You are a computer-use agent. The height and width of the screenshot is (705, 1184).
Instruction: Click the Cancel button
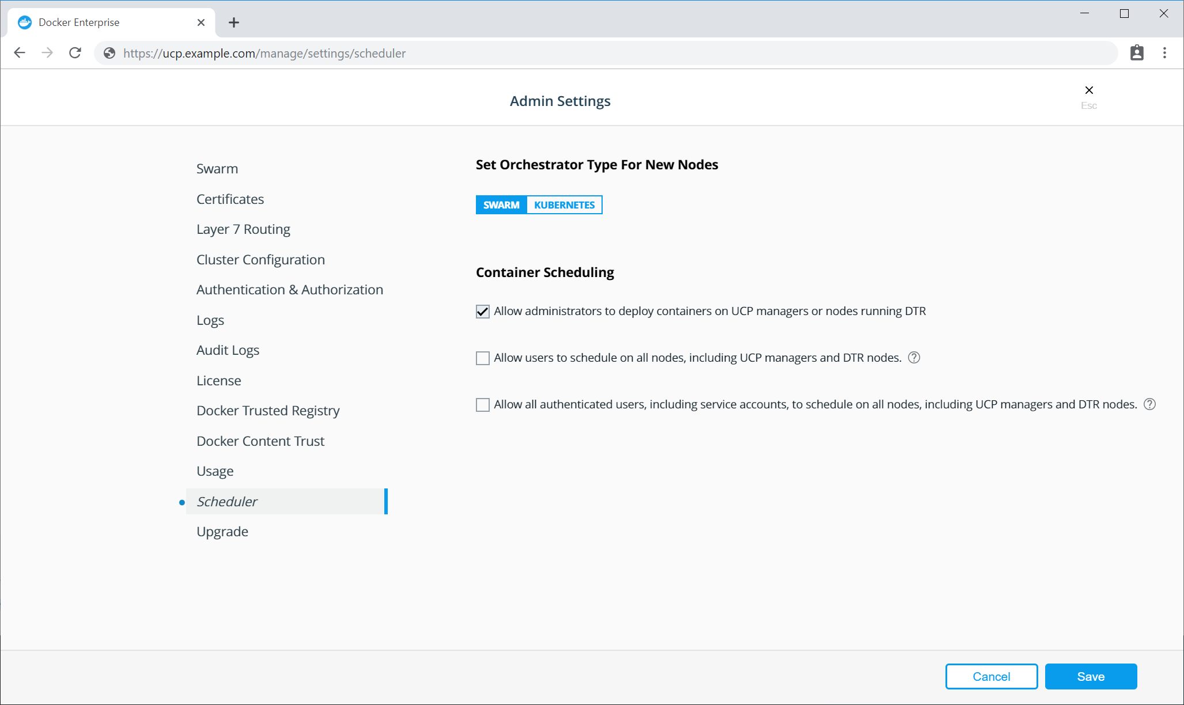click(991, 676)
